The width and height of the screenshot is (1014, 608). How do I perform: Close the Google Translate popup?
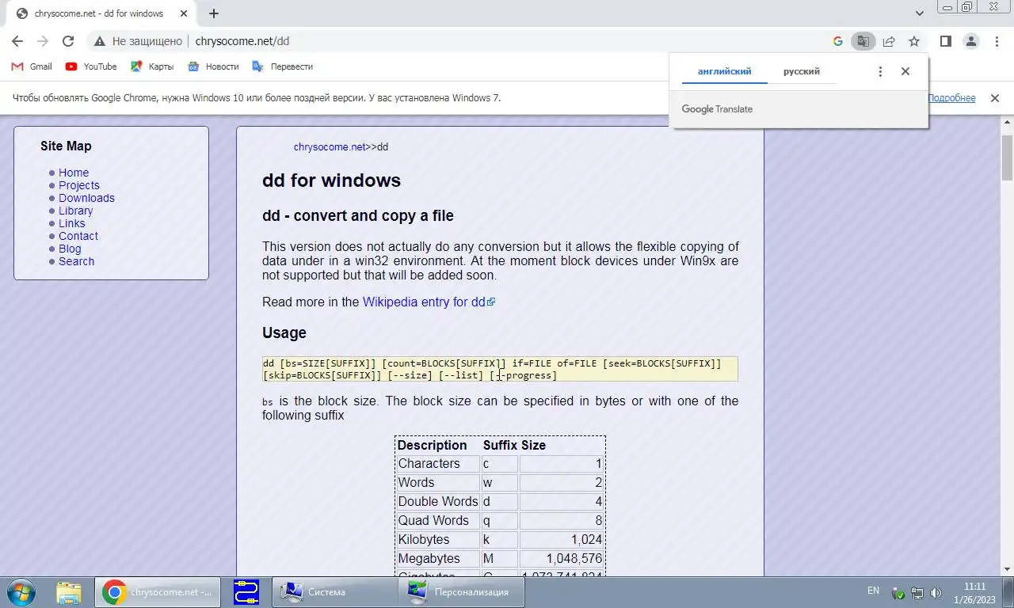tap(905, 71)
